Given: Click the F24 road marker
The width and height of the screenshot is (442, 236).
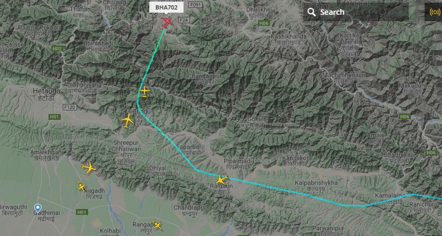Looking at the screenshot, I should [184, 20].
